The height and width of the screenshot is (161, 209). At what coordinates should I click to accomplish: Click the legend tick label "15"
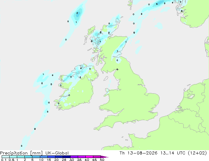point(49,160)
